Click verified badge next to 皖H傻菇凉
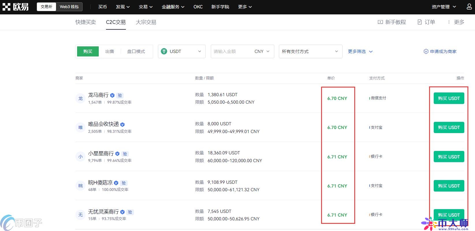This screenshot has width=475, height=231. tap(116, 183)
